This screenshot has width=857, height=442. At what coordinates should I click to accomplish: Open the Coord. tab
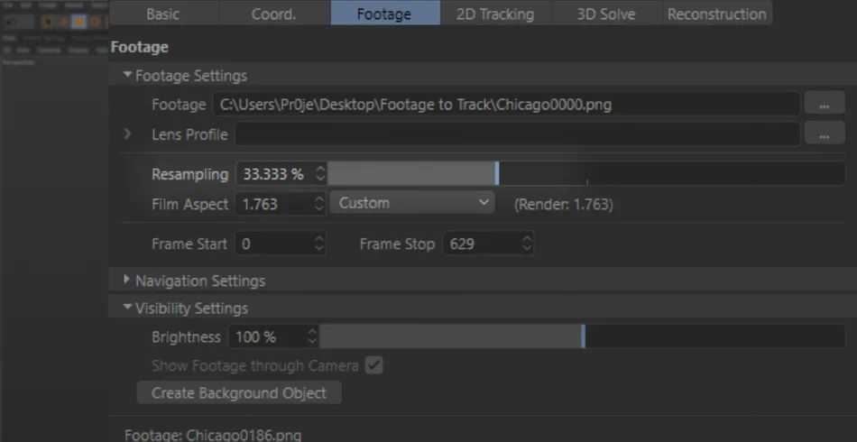pos(274,14)
